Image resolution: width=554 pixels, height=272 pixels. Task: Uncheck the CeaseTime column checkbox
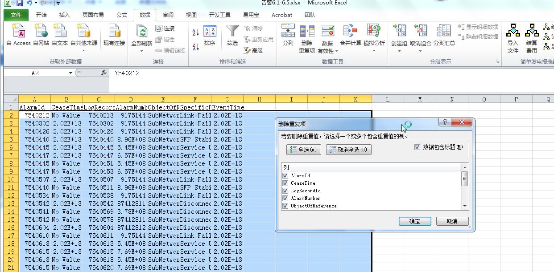point(284,183)
